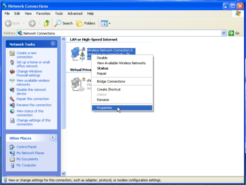Screen dimensions: 246x185
Task: Open Search from the toolbar
Action: pos(63,23)
